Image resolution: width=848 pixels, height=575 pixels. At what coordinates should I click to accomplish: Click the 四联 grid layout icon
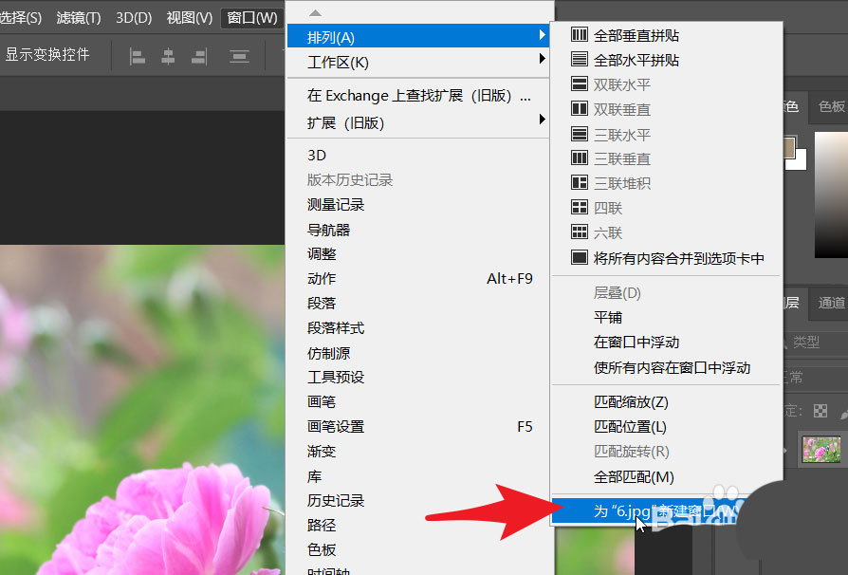pos(580,208)
